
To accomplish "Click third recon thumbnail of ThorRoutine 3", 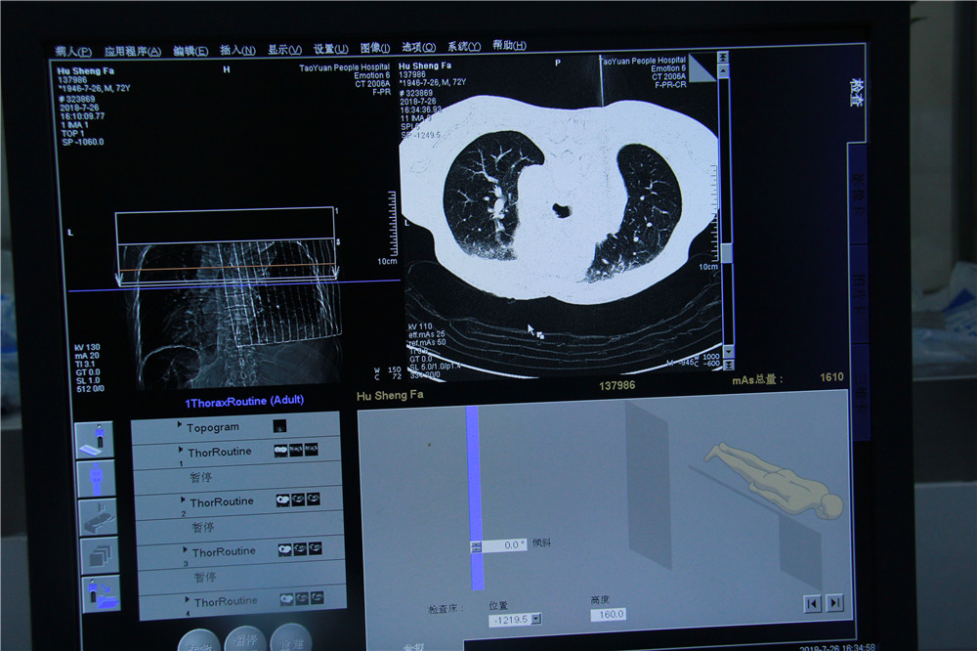I will (x=316, y=548).
